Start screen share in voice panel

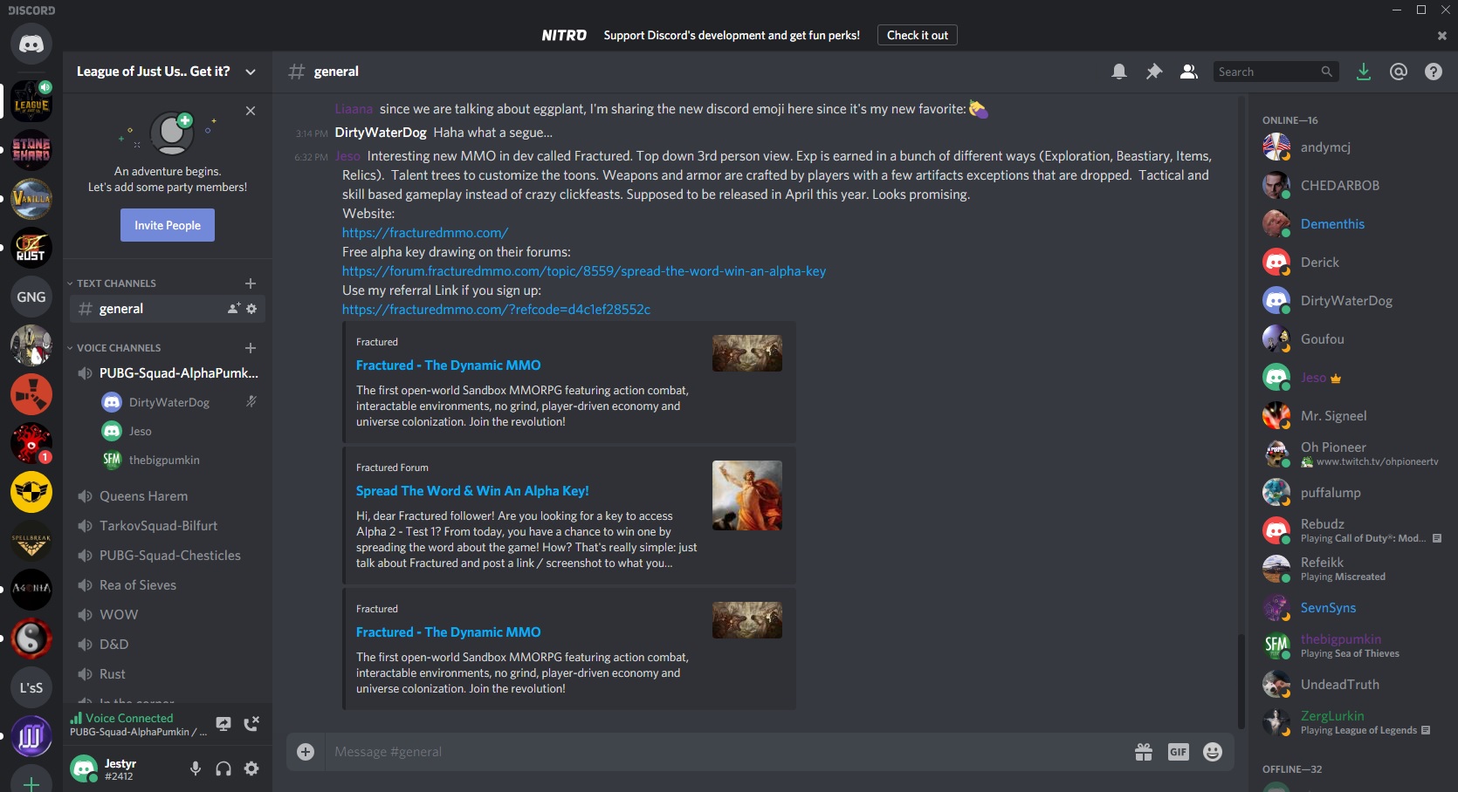tap(224, 724)
